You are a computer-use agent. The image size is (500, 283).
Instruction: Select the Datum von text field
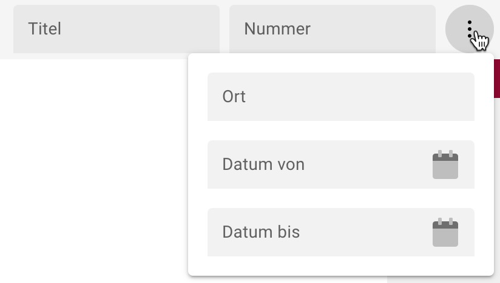tap(316, 164)
